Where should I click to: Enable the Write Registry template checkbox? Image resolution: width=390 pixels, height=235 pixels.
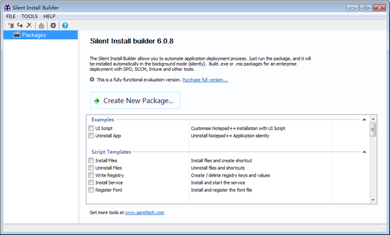[x=91, y=175]
